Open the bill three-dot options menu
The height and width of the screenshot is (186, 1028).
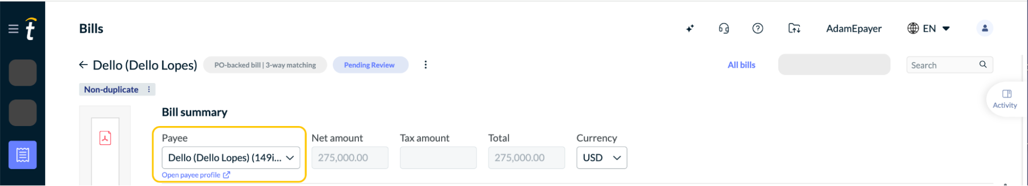pyautogui.click(x=425, y=65)
